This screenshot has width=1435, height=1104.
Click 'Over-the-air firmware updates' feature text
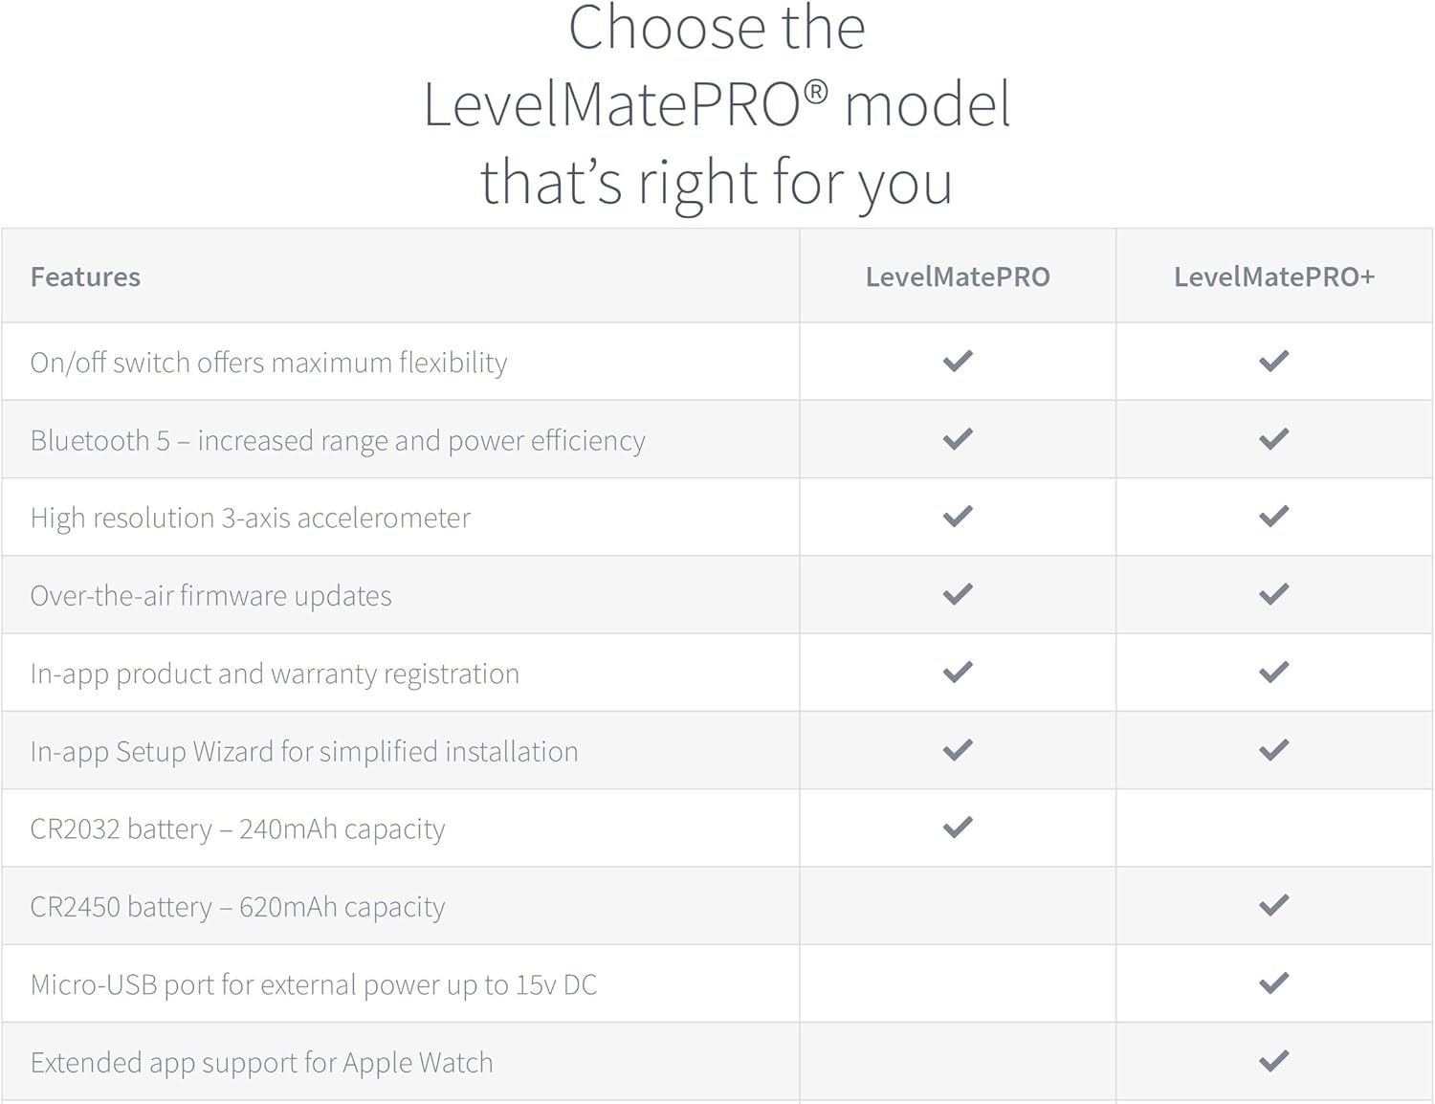point(210,596)
